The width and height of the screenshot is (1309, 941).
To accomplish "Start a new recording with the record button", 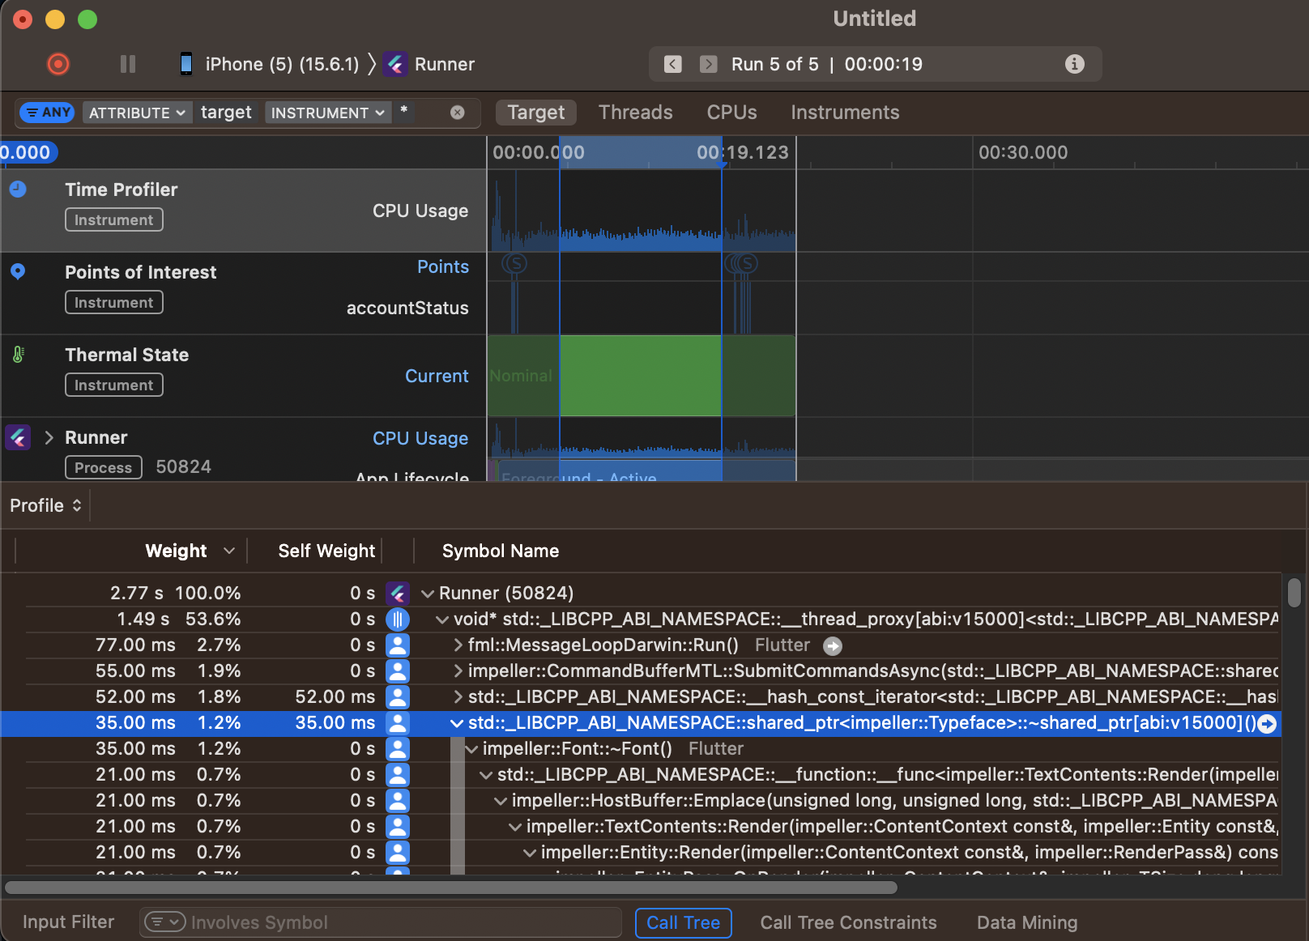I will (58, 64).
